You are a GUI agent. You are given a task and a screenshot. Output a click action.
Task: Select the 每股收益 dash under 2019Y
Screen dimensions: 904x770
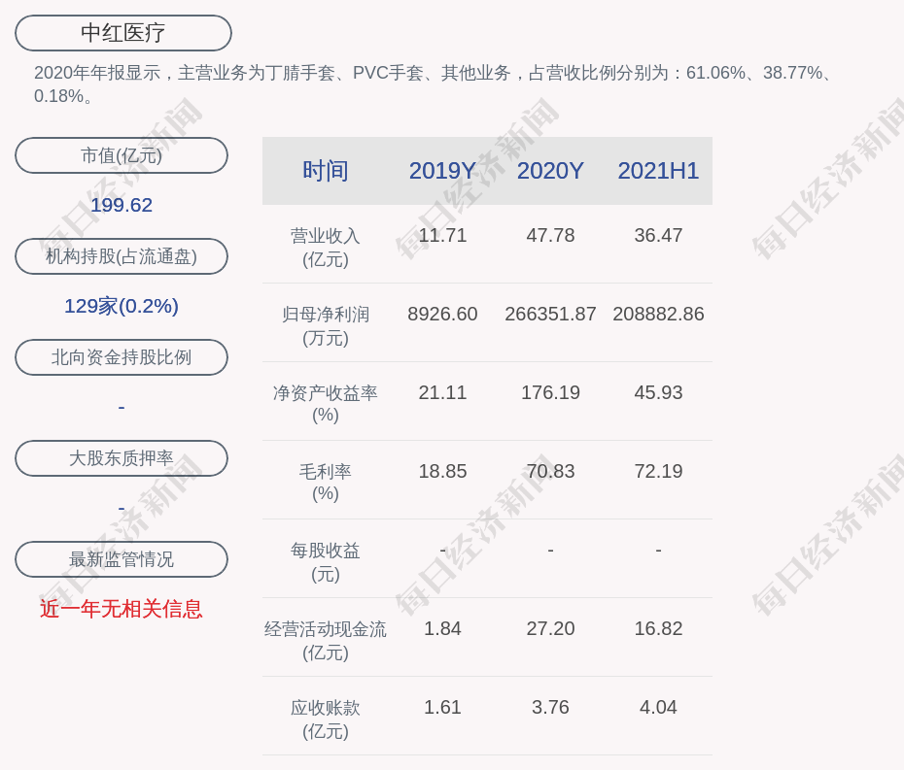(443, 551)
